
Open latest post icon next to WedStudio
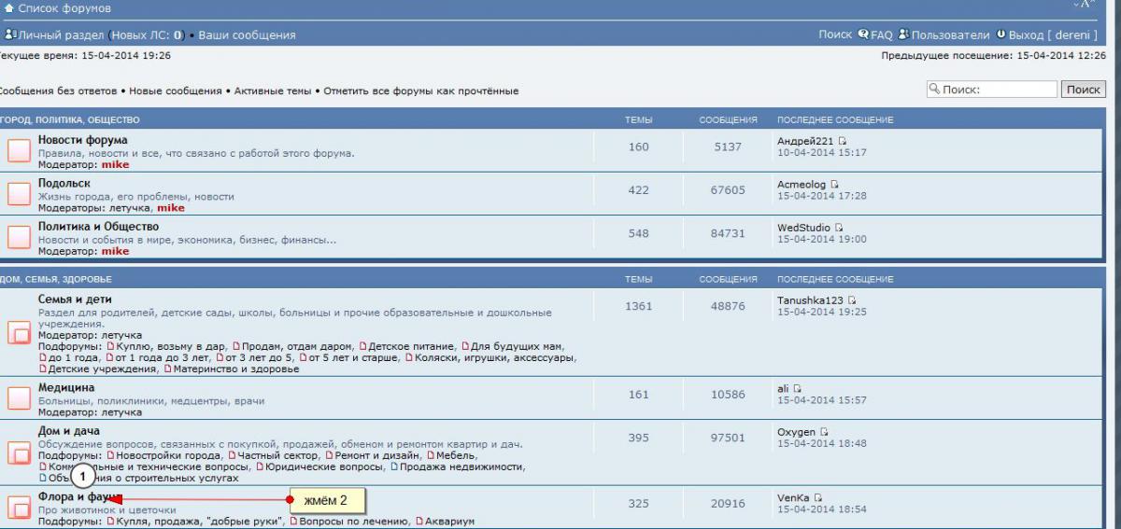[x=840, y=228]
